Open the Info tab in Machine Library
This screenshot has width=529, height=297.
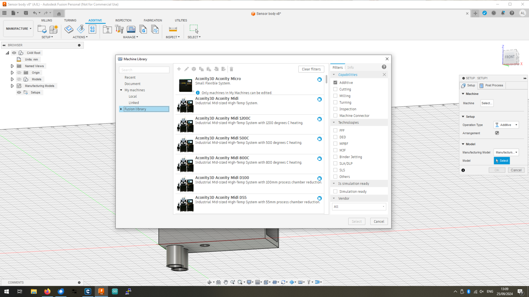(x=350, y=67)
